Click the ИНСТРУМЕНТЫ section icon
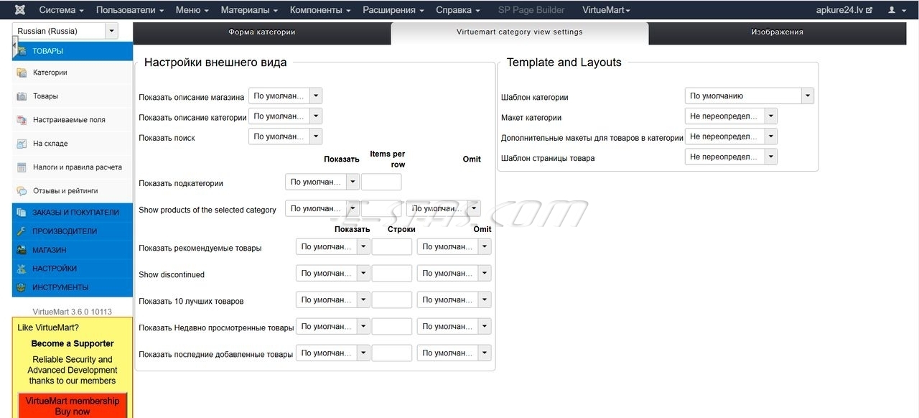The width and height of the screenshot is (919, 418). [x=21, y=287]
